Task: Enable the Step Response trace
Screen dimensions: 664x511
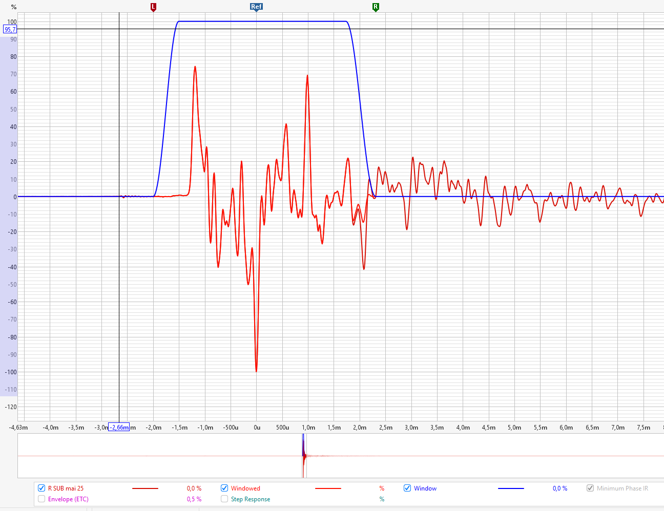Action: tap(224, 499)
